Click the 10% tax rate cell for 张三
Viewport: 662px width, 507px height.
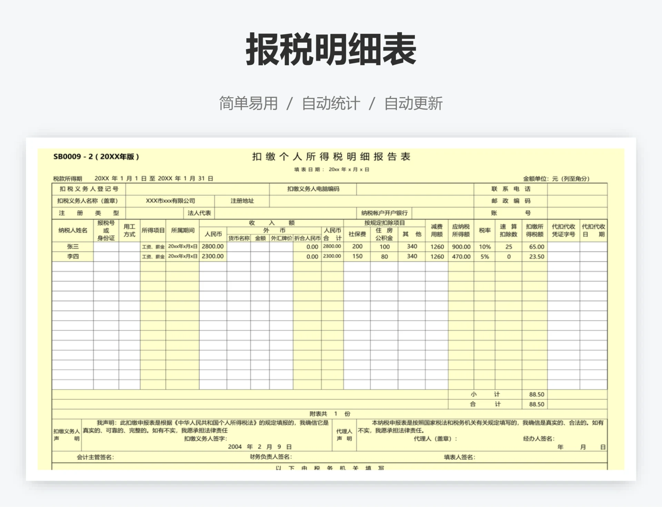[485, 247]
